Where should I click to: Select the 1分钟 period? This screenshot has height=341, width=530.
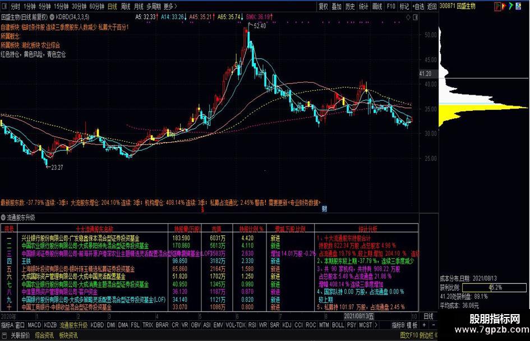click(x=29, y=6)
